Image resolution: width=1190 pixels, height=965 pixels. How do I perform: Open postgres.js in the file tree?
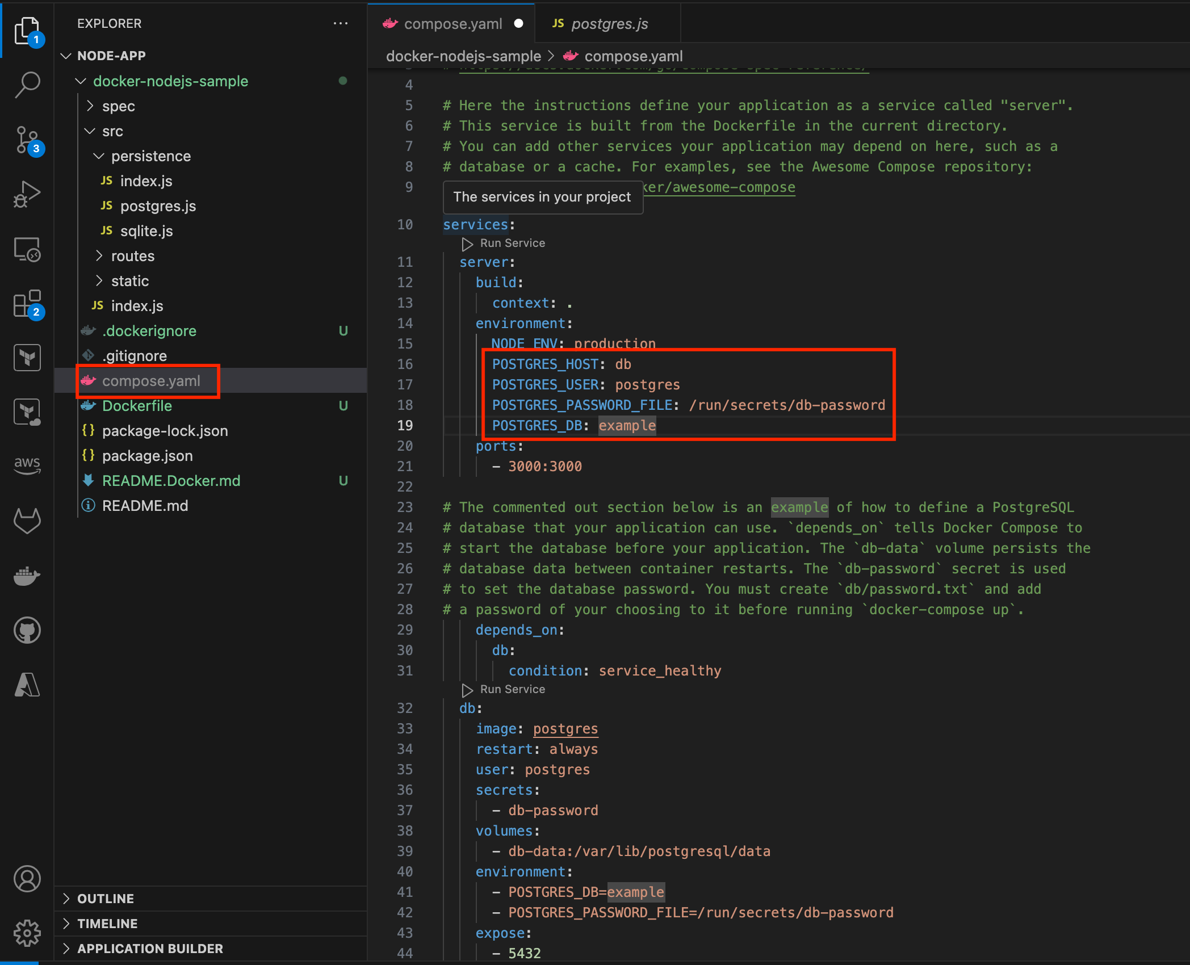(158, 205)
